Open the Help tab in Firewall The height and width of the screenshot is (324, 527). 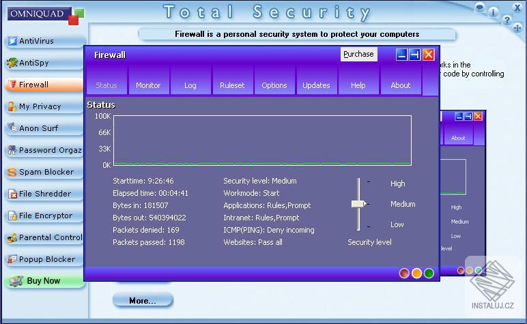358,80
